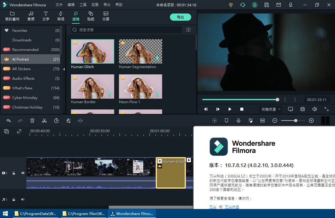Open the speed (clock) tool
This screenshot has width=335, height=218.
(56, 120)
